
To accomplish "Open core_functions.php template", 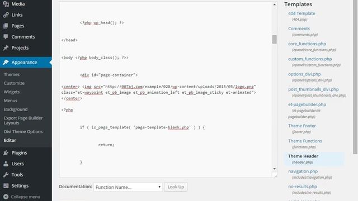I will (x=307, y=44).
